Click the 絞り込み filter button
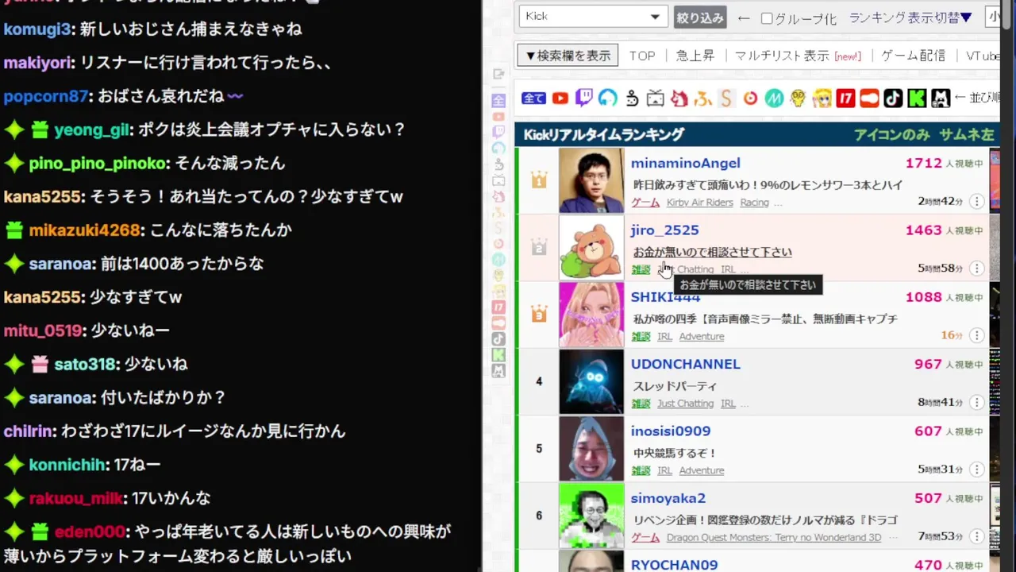 [x=700, y=17]
